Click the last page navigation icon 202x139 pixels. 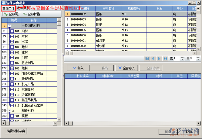[165, 59]
